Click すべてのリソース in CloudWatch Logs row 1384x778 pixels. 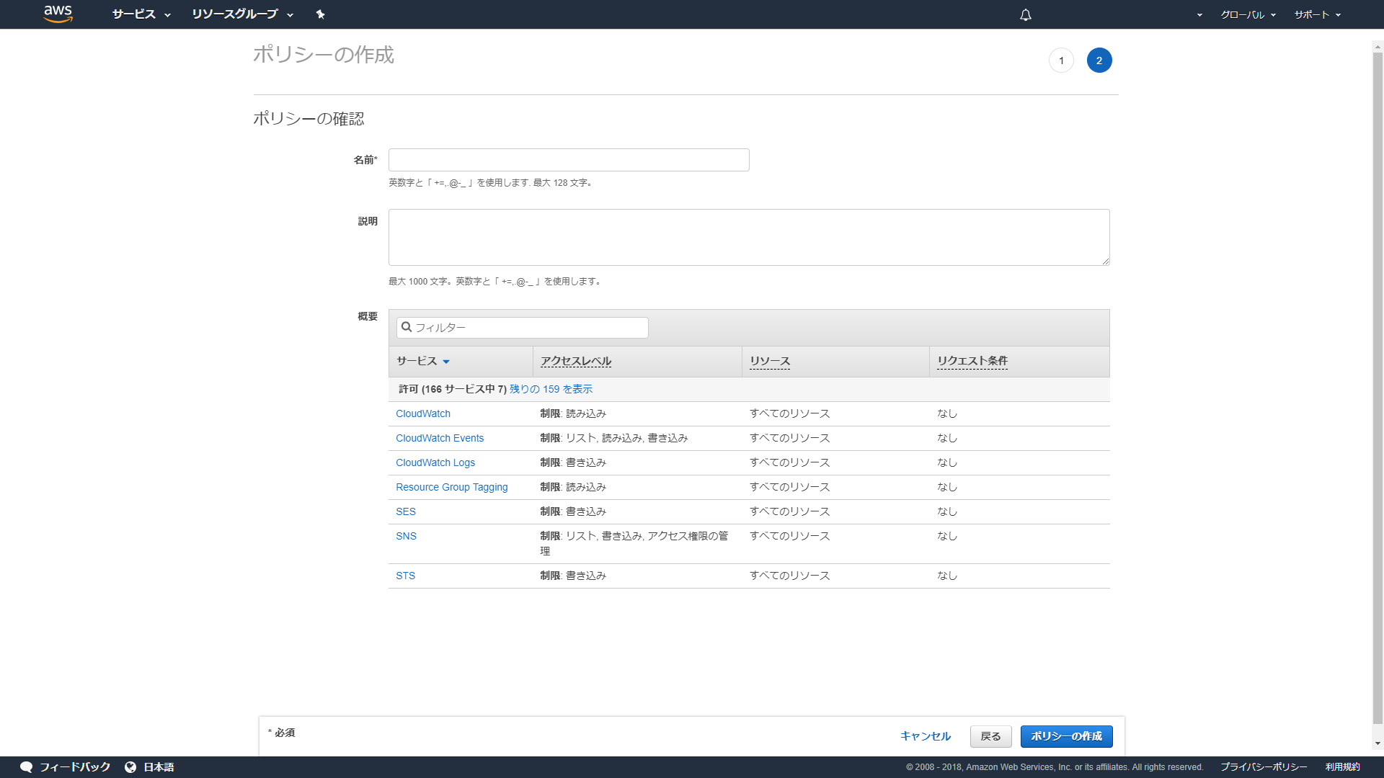(789, 462)
